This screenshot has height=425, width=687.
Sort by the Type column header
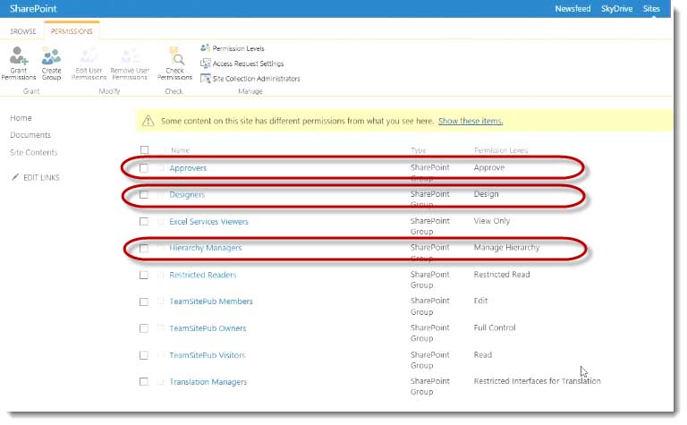(419, 150)
